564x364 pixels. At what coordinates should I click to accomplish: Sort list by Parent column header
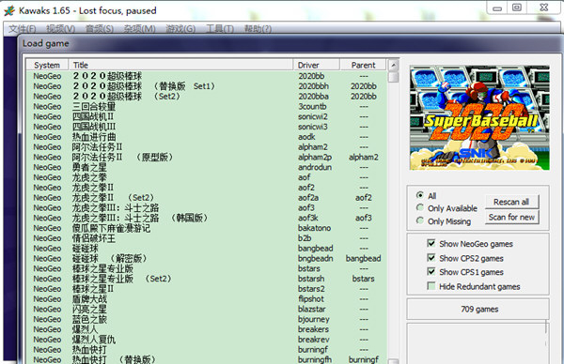click(x=363, y=65)
